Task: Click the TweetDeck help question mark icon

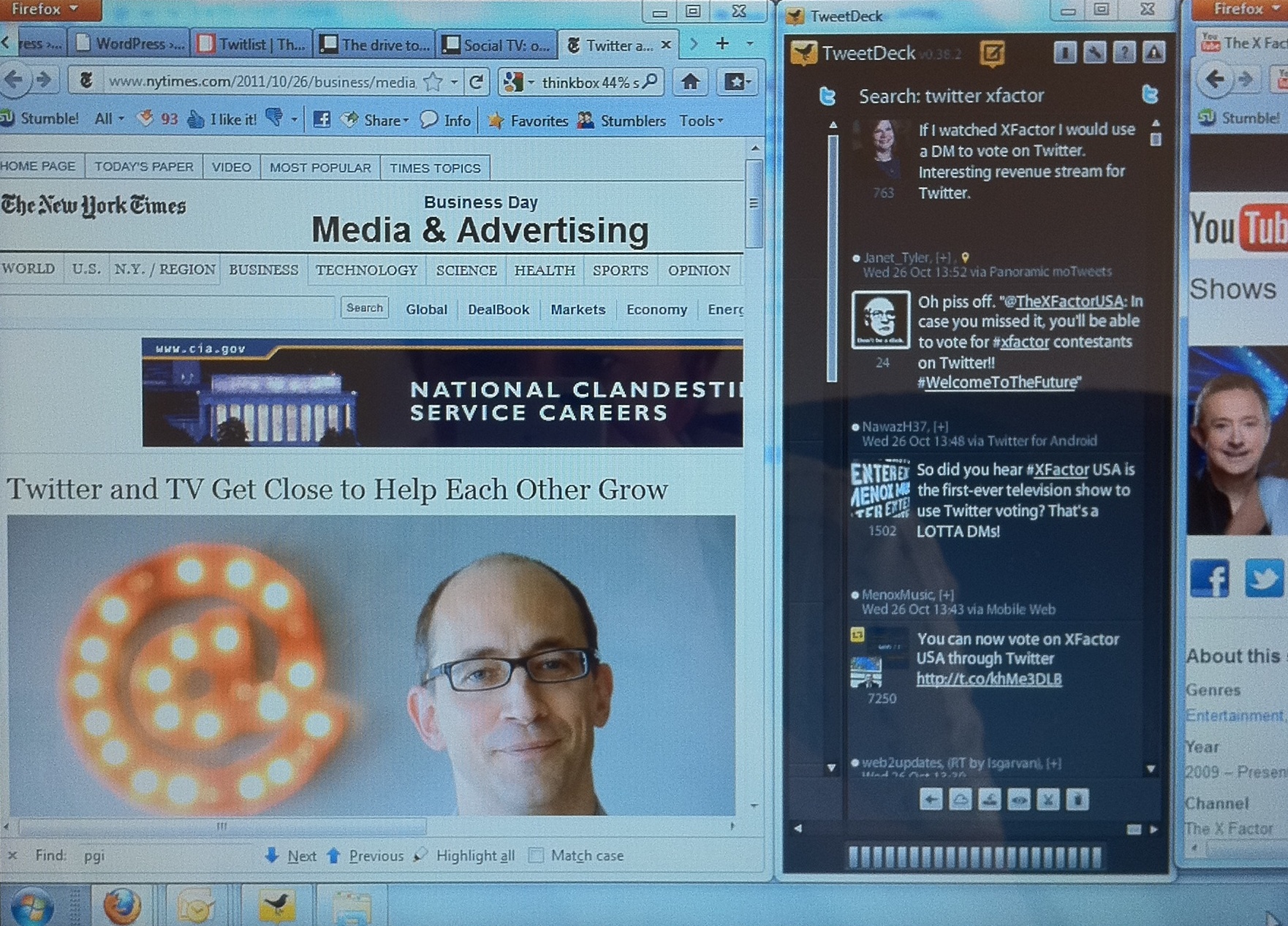Action: pos(1124,53)
